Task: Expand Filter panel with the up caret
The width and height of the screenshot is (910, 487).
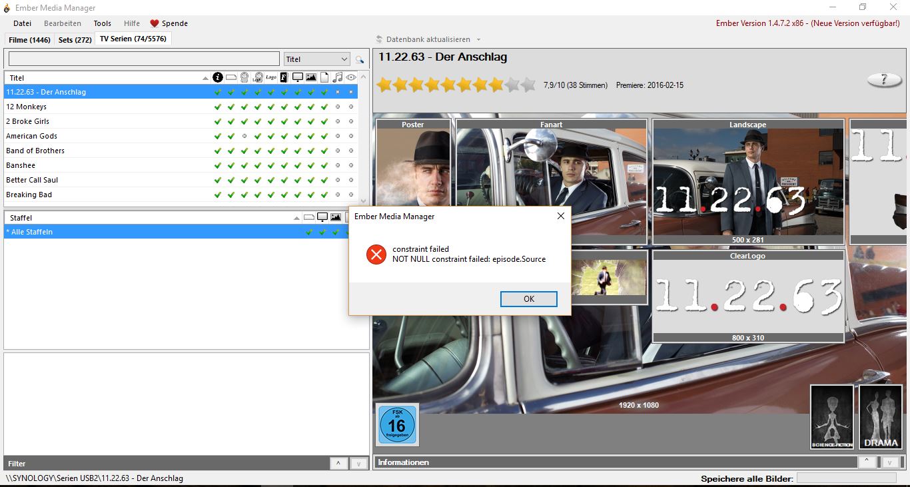Action: pos(338,464)
